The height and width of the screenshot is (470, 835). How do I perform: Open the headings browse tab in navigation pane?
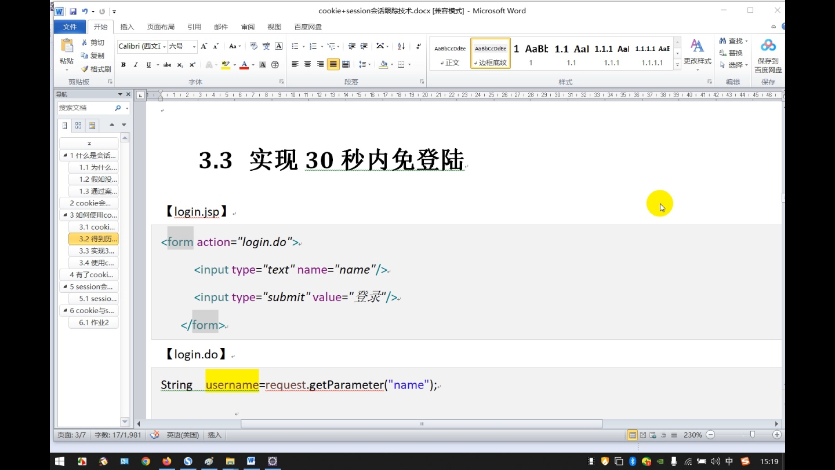[x=64, y=125]
